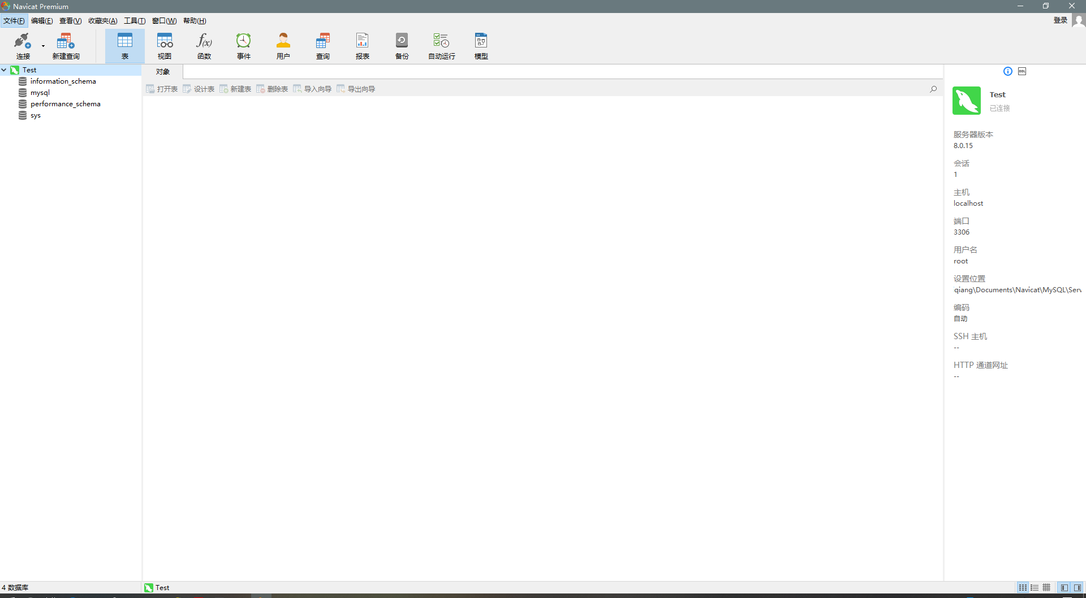
Task: Select the 对象 tab
Action: tap(163, 72)
